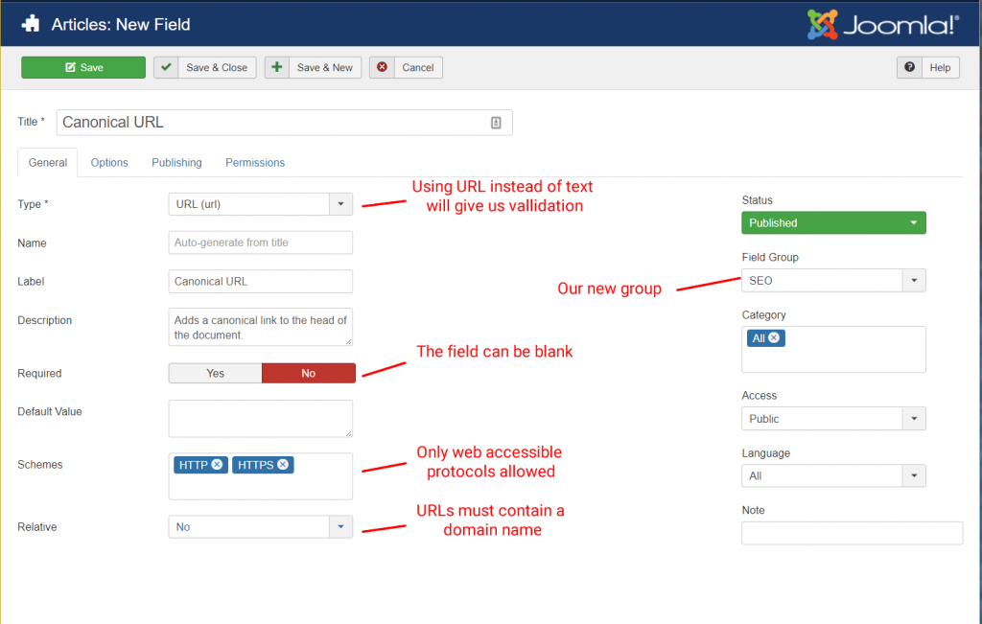Screen dimensions: 982x624
Task: Open the Status dropdown showing Published
Action: point(916,222)
